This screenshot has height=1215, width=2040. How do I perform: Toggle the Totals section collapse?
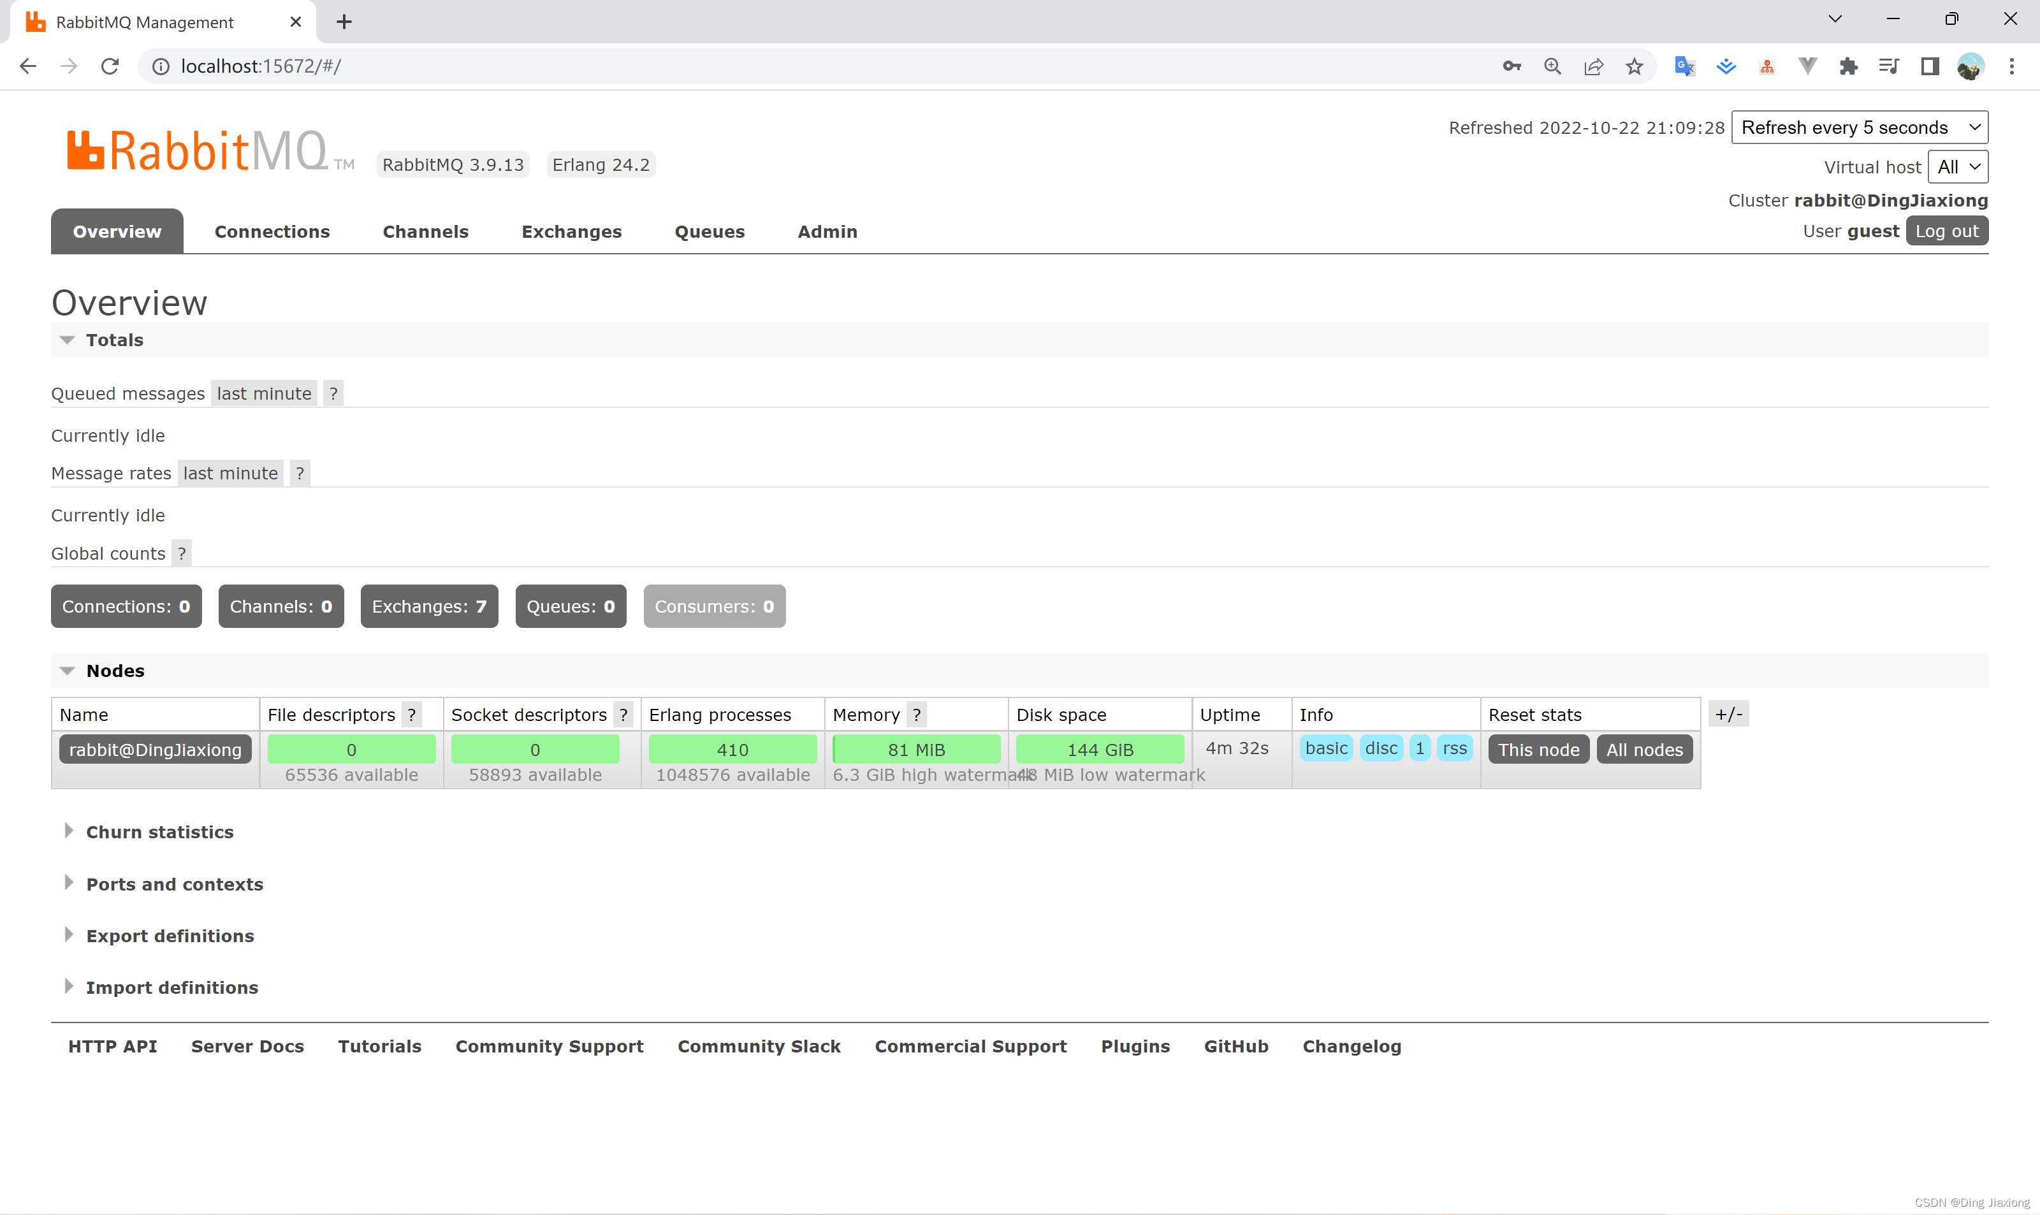click(x=66, y=338)
